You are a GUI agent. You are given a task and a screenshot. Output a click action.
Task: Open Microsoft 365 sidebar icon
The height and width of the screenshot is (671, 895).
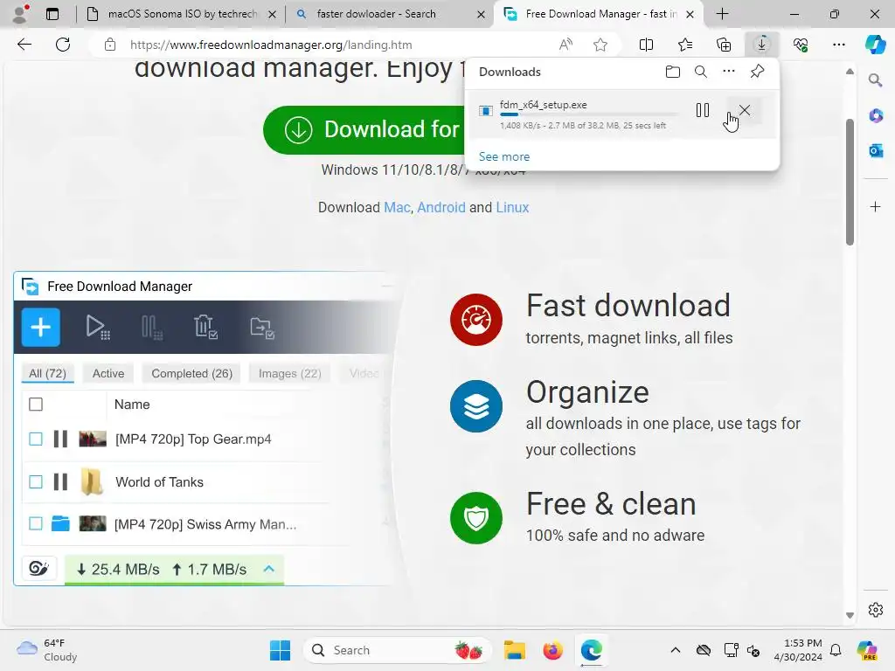pos(876,115)
